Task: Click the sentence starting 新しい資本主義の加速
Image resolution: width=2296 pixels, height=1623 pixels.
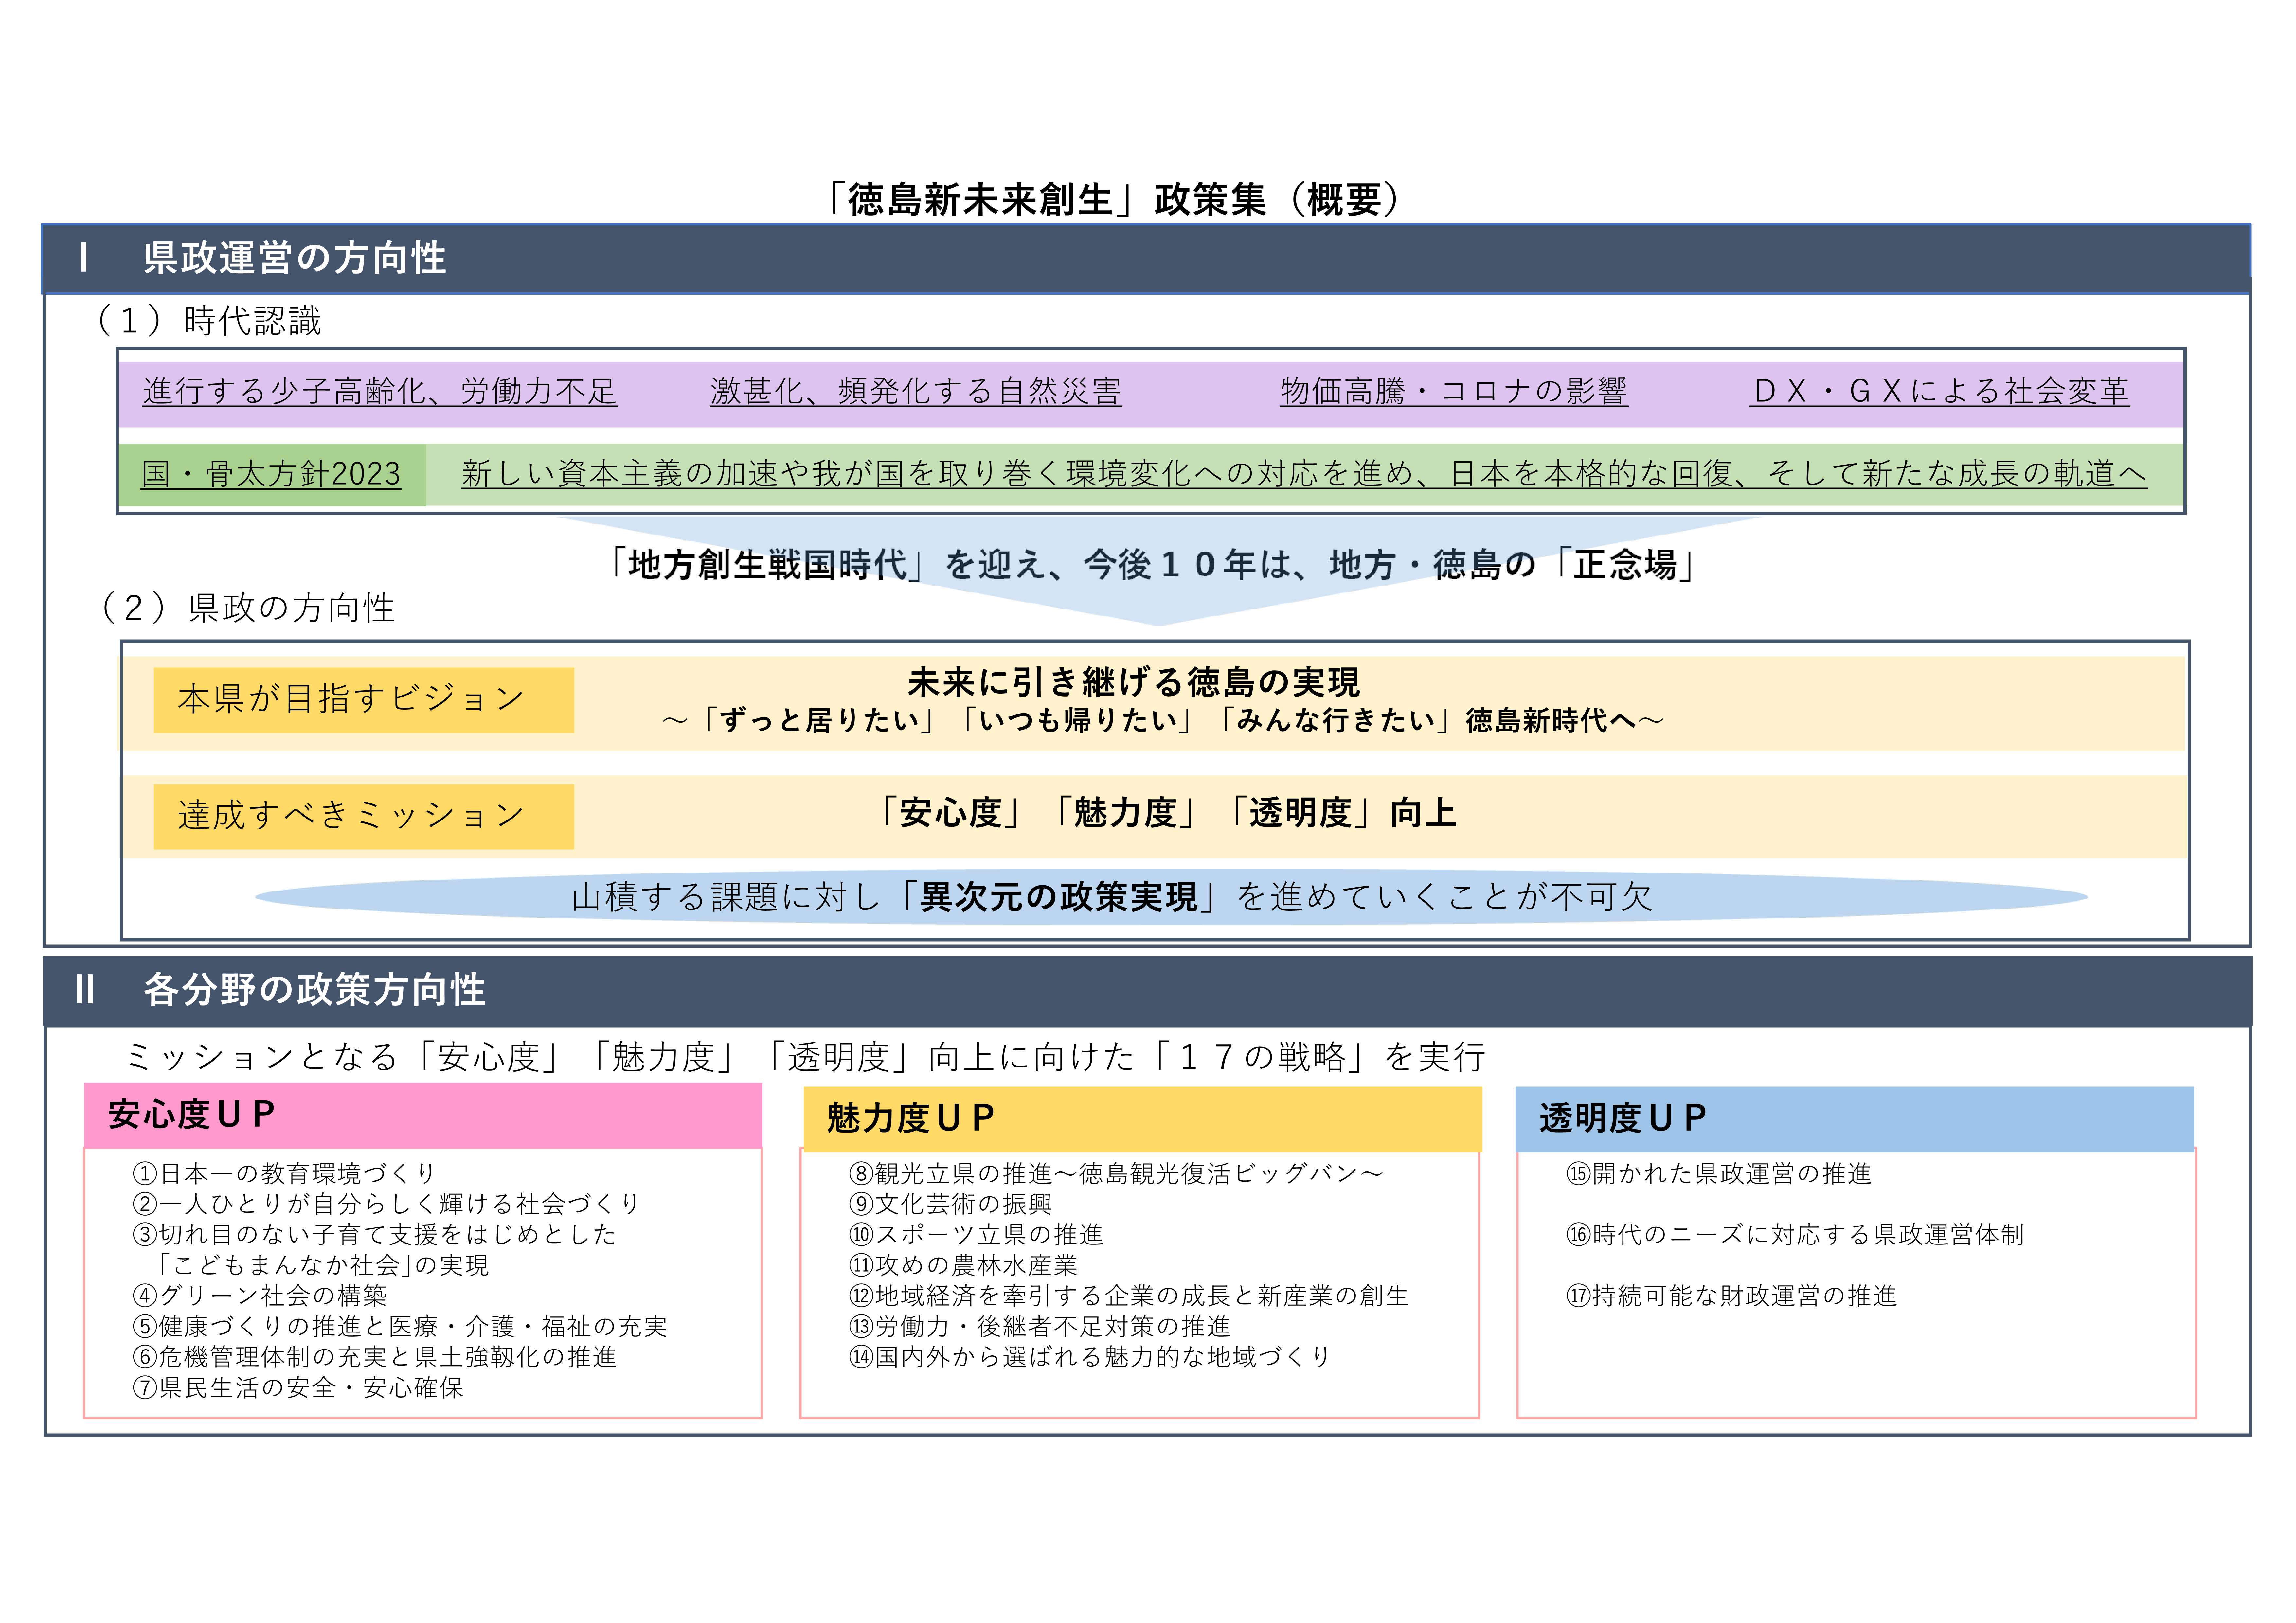Action: (x=1304, y=474)
